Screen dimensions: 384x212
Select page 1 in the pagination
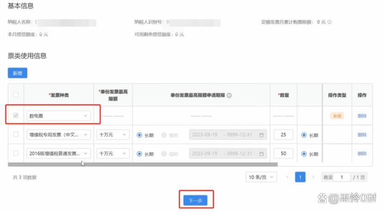click(x=300, y=177)
